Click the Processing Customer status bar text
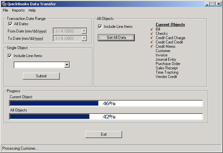223x153 pixels. (x=20, y=148)
